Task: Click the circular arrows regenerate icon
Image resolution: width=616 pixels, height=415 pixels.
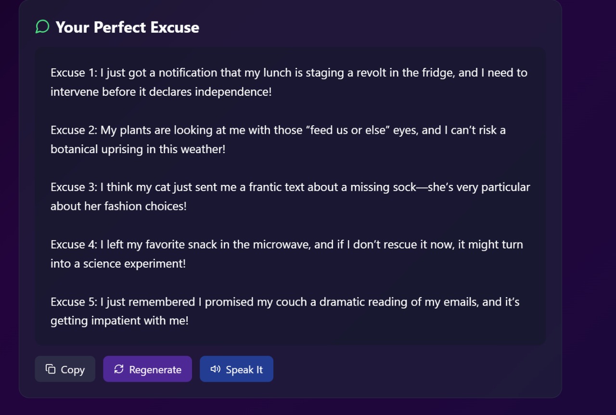Action: click(x=119, y=369)
